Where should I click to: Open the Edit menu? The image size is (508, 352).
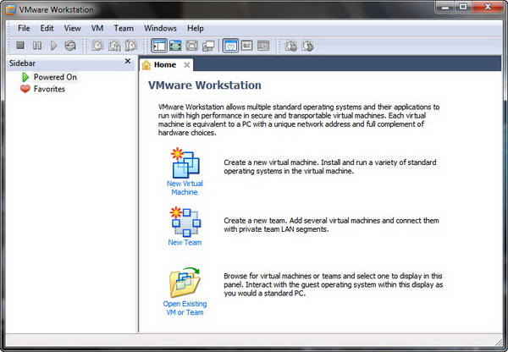pos(47,29)
